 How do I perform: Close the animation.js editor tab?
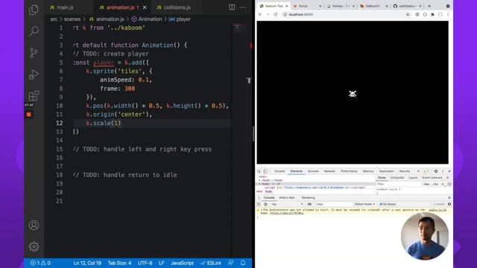[x=145, y=7]
